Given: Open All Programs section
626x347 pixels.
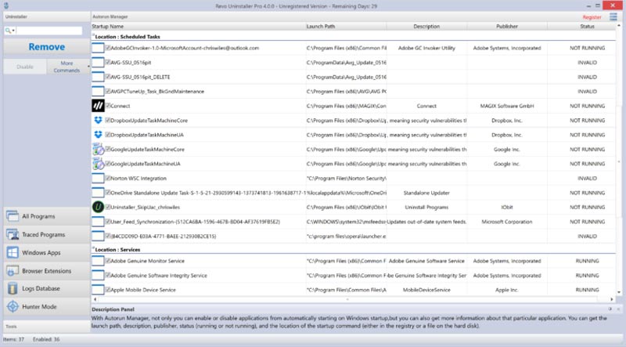Looking at the screenshot, I should 47,216.
